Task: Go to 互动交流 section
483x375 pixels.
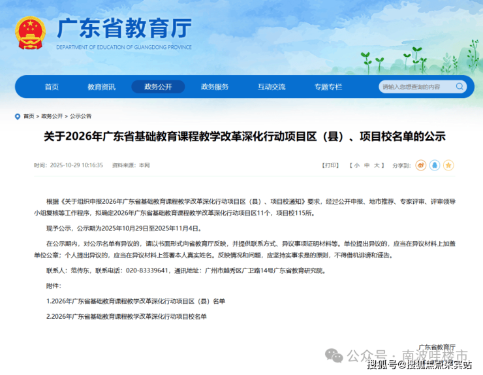Action: (272, 87)
